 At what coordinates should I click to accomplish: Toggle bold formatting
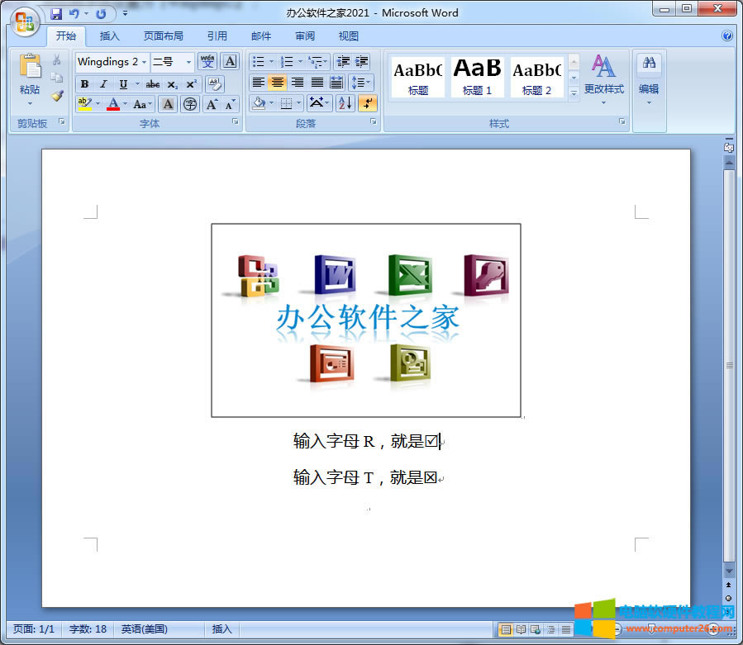pyautogui.click(x=84, y=84)
